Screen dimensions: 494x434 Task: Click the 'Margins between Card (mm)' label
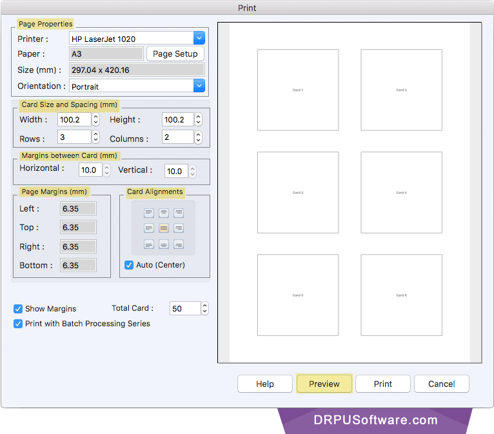point(69,155)
